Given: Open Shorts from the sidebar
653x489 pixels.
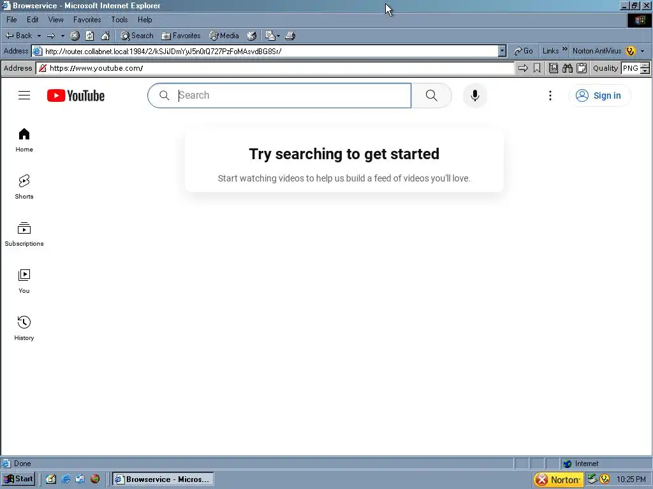Looking at the screenshot, I should click(24, 187).
